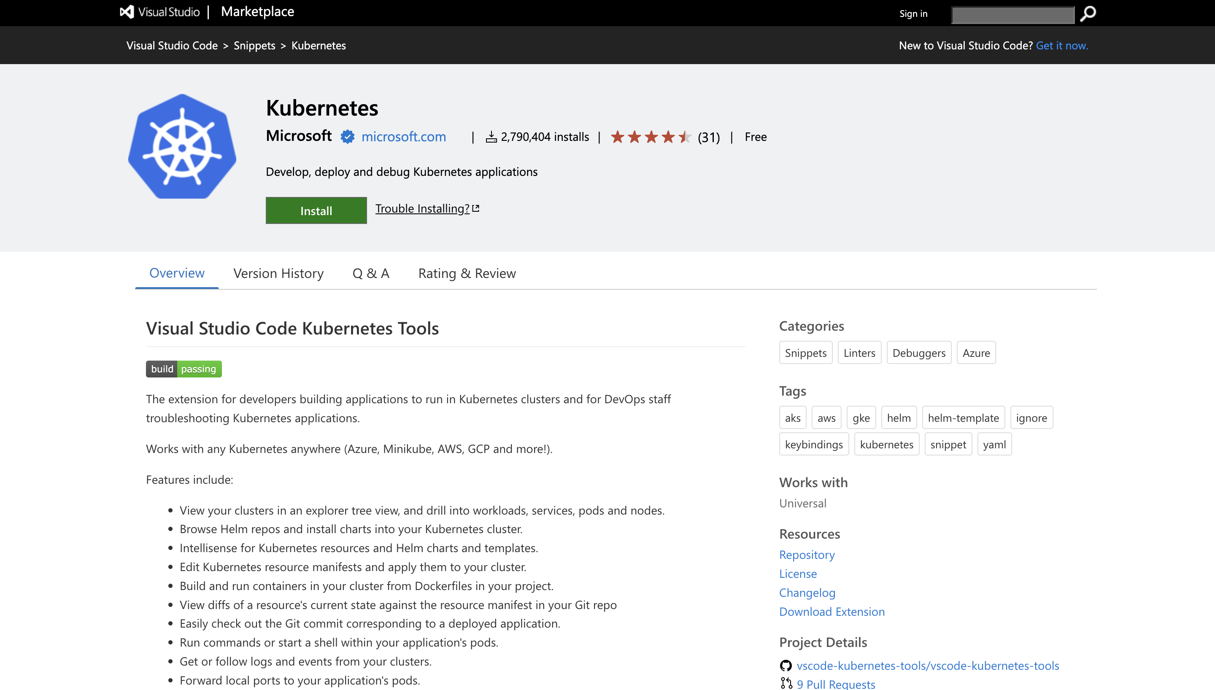Screen dimensions: 1215x690
Task: Expand the Linters category label
Action: click(x=859, y=352)
